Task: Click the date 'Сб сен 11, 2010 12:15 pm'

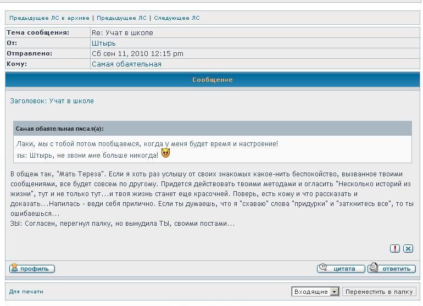Action: 137,54
